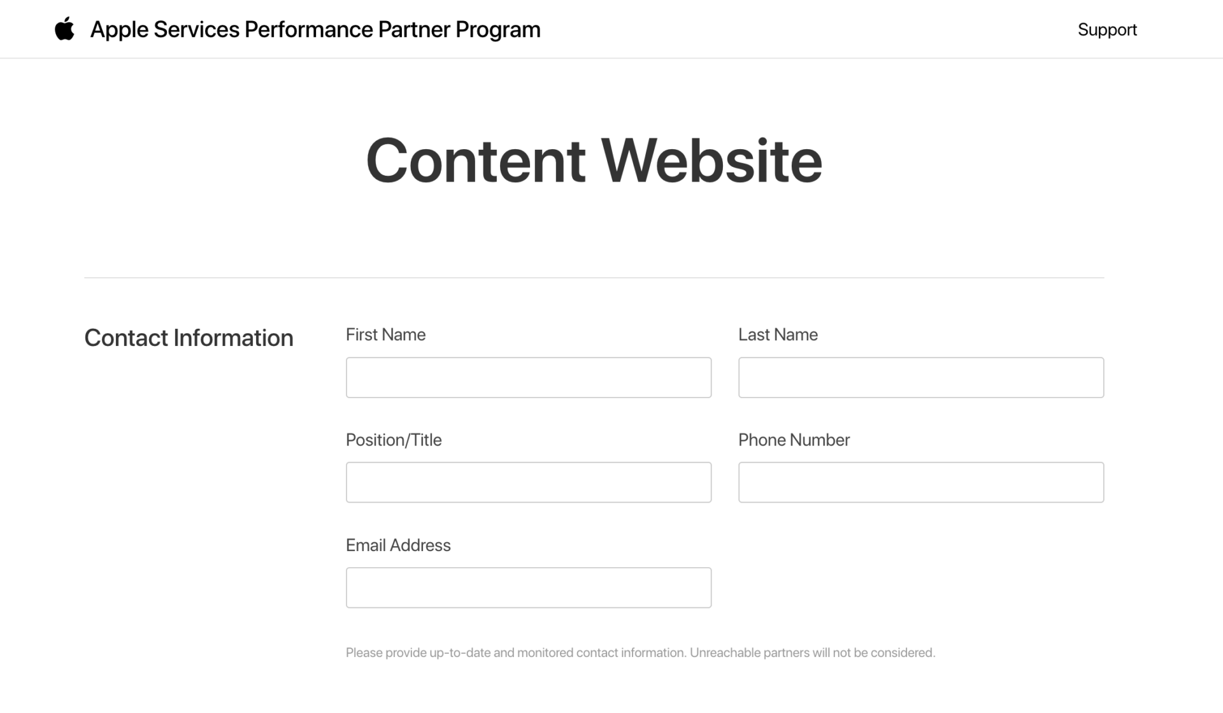
Task: Click the word Program in header title
Action: [498, 30]
